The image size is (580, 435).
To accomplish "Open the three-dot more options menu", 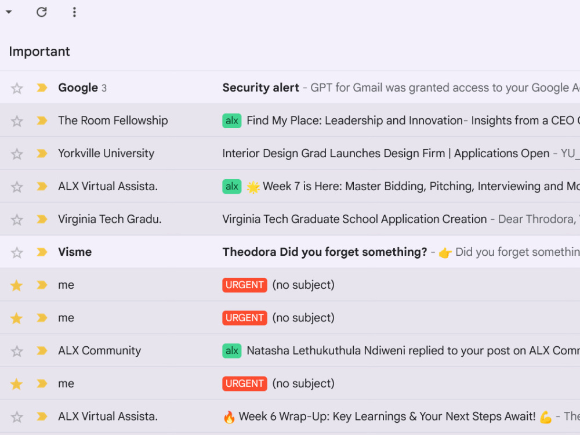I will click(74, 12).
